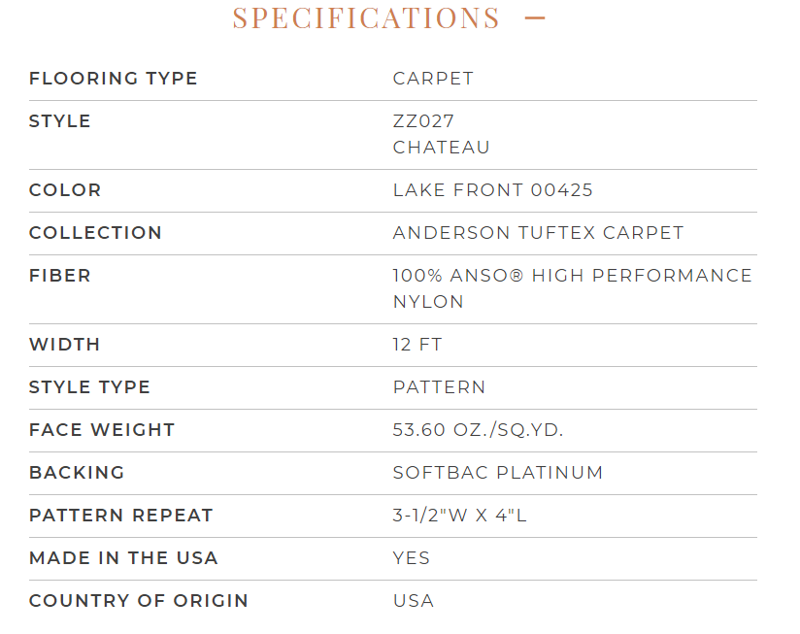Select the Face Weight row label

[x=102, y=430]
